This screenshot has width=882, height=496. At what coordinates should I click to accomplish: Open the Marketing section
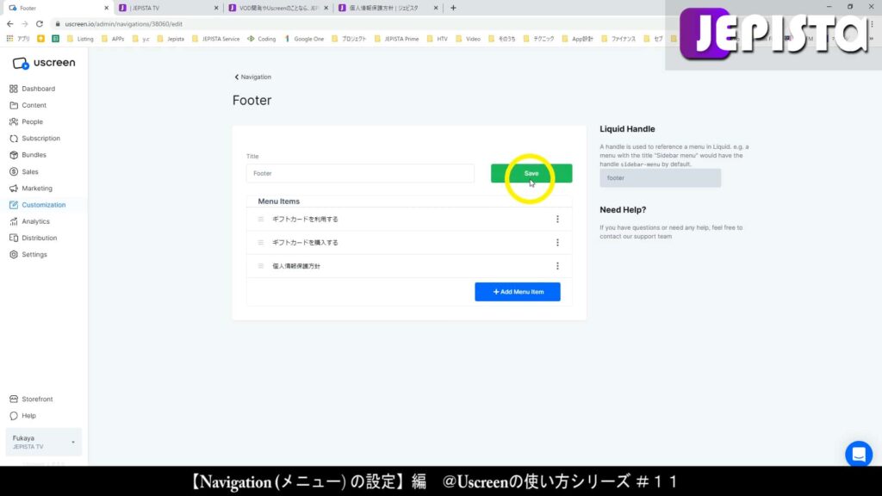pyautogui.click(x=33, y=188)
